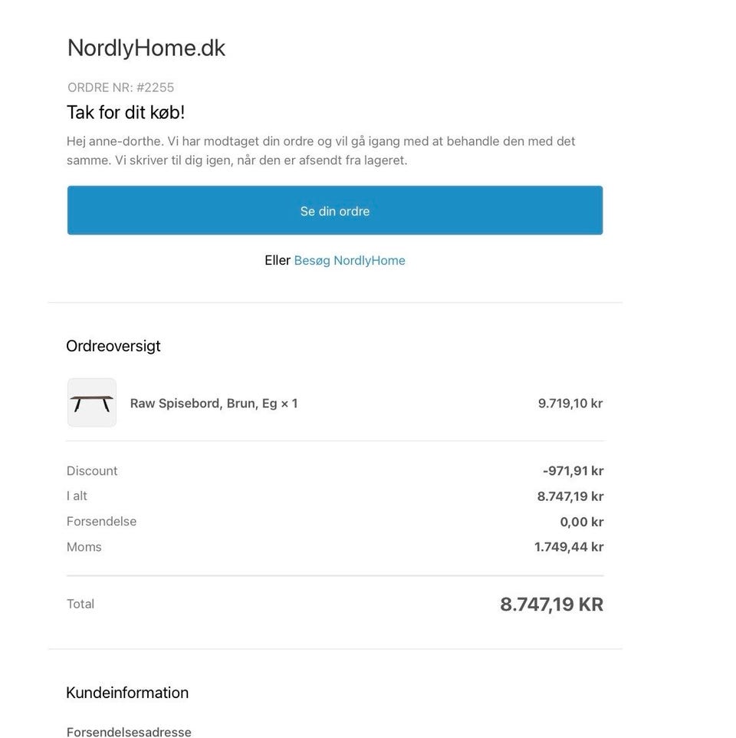Viewport: 736px width, 738px height.
Task: Click the Raw Spisebord table thumbnail
Action: tap(92, 403)
